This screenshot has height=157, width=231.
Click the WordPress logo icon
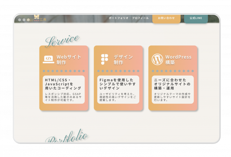coord(158,59)
